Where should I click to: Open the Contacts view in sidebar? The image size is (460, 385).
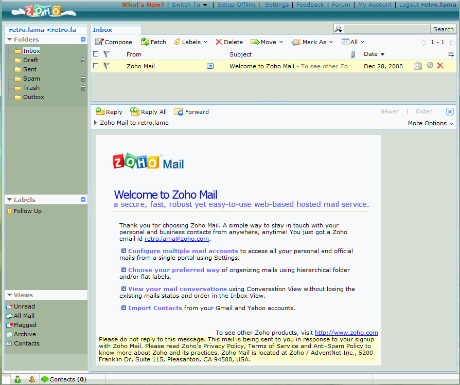coord(26,343)
